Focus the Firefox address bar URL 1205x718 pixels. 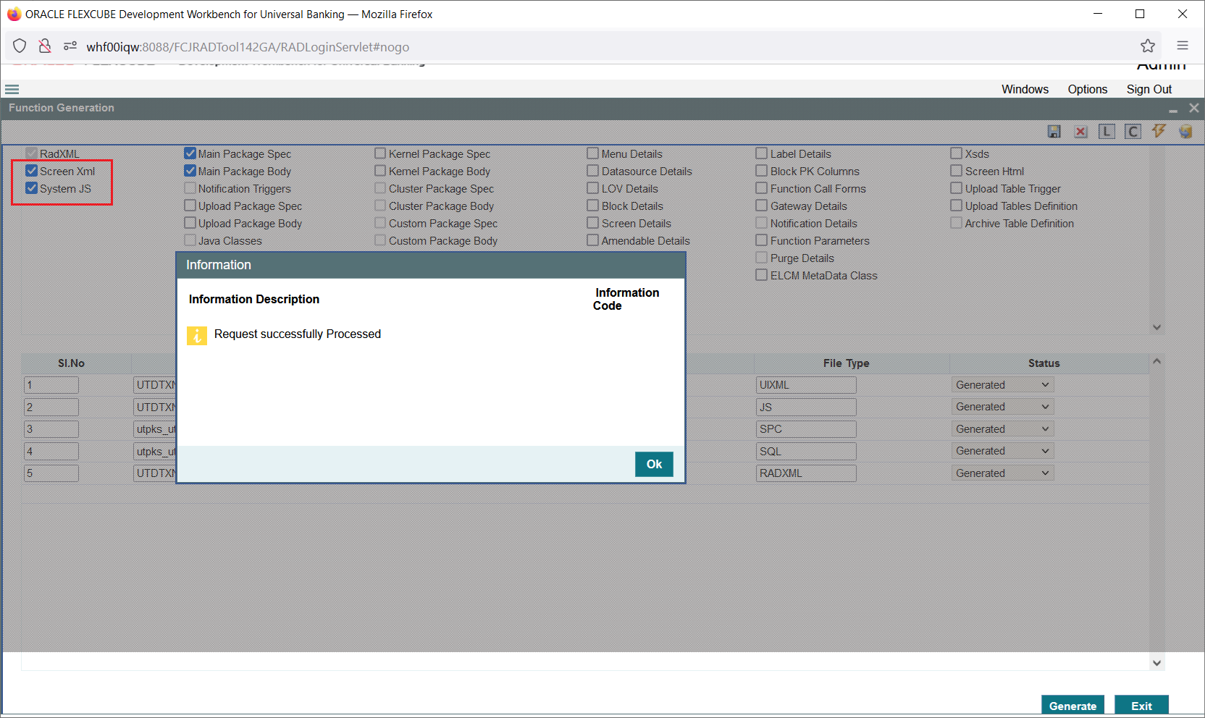pos(248,47)
